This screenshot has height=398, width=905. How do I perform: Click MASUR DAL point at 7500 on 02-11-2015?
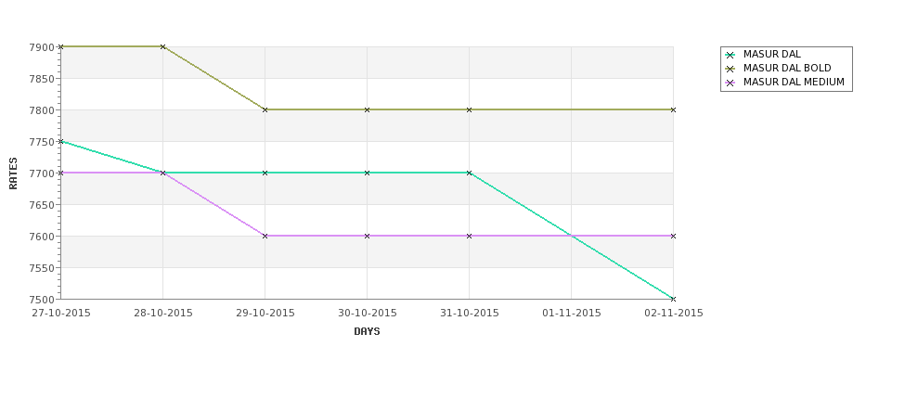tap(673, 299)
